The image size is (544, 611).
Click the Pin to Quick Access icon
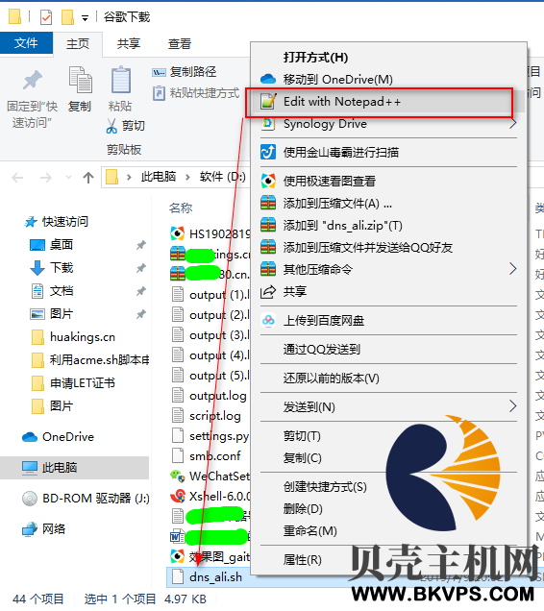32,81
